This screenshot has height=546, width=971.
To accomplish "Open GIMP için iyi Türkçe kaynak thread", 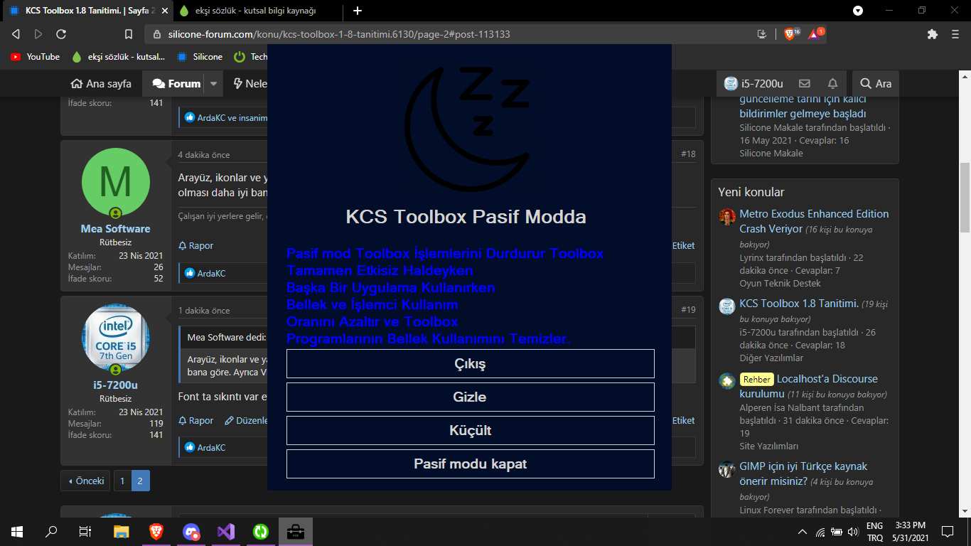I will pyautogui.click(x=803, y=473).
